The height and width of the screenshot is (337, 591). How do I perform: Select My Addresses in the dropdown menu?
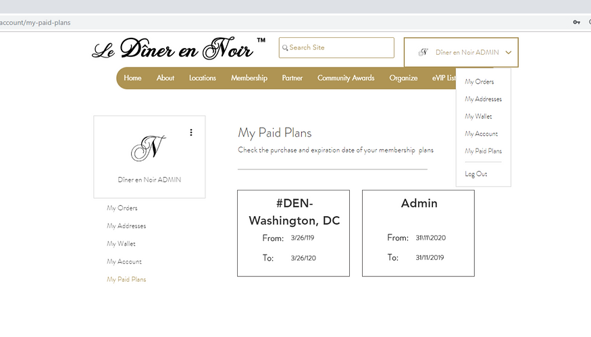point(483,99)
